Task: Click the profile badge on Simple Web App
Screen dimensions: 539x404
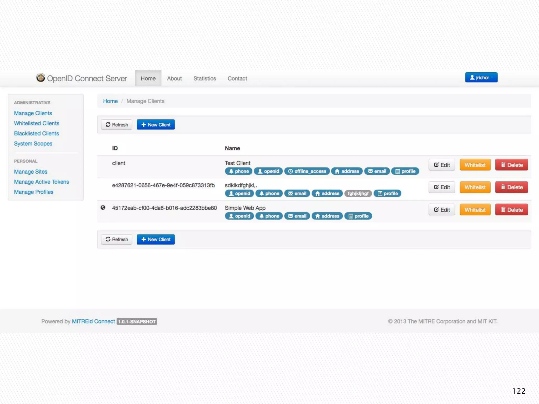Action: tap(358, 216)
